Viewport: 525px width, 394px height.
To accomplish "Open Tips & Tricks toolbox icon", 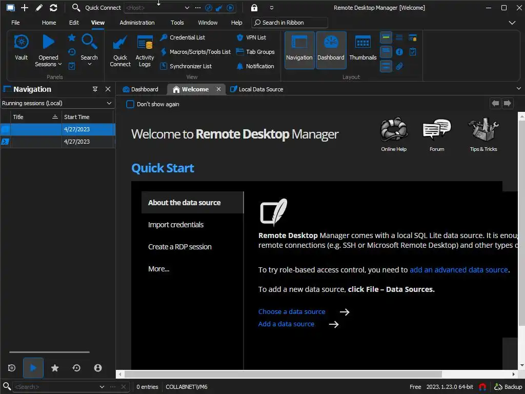I will tap(483, 135).
